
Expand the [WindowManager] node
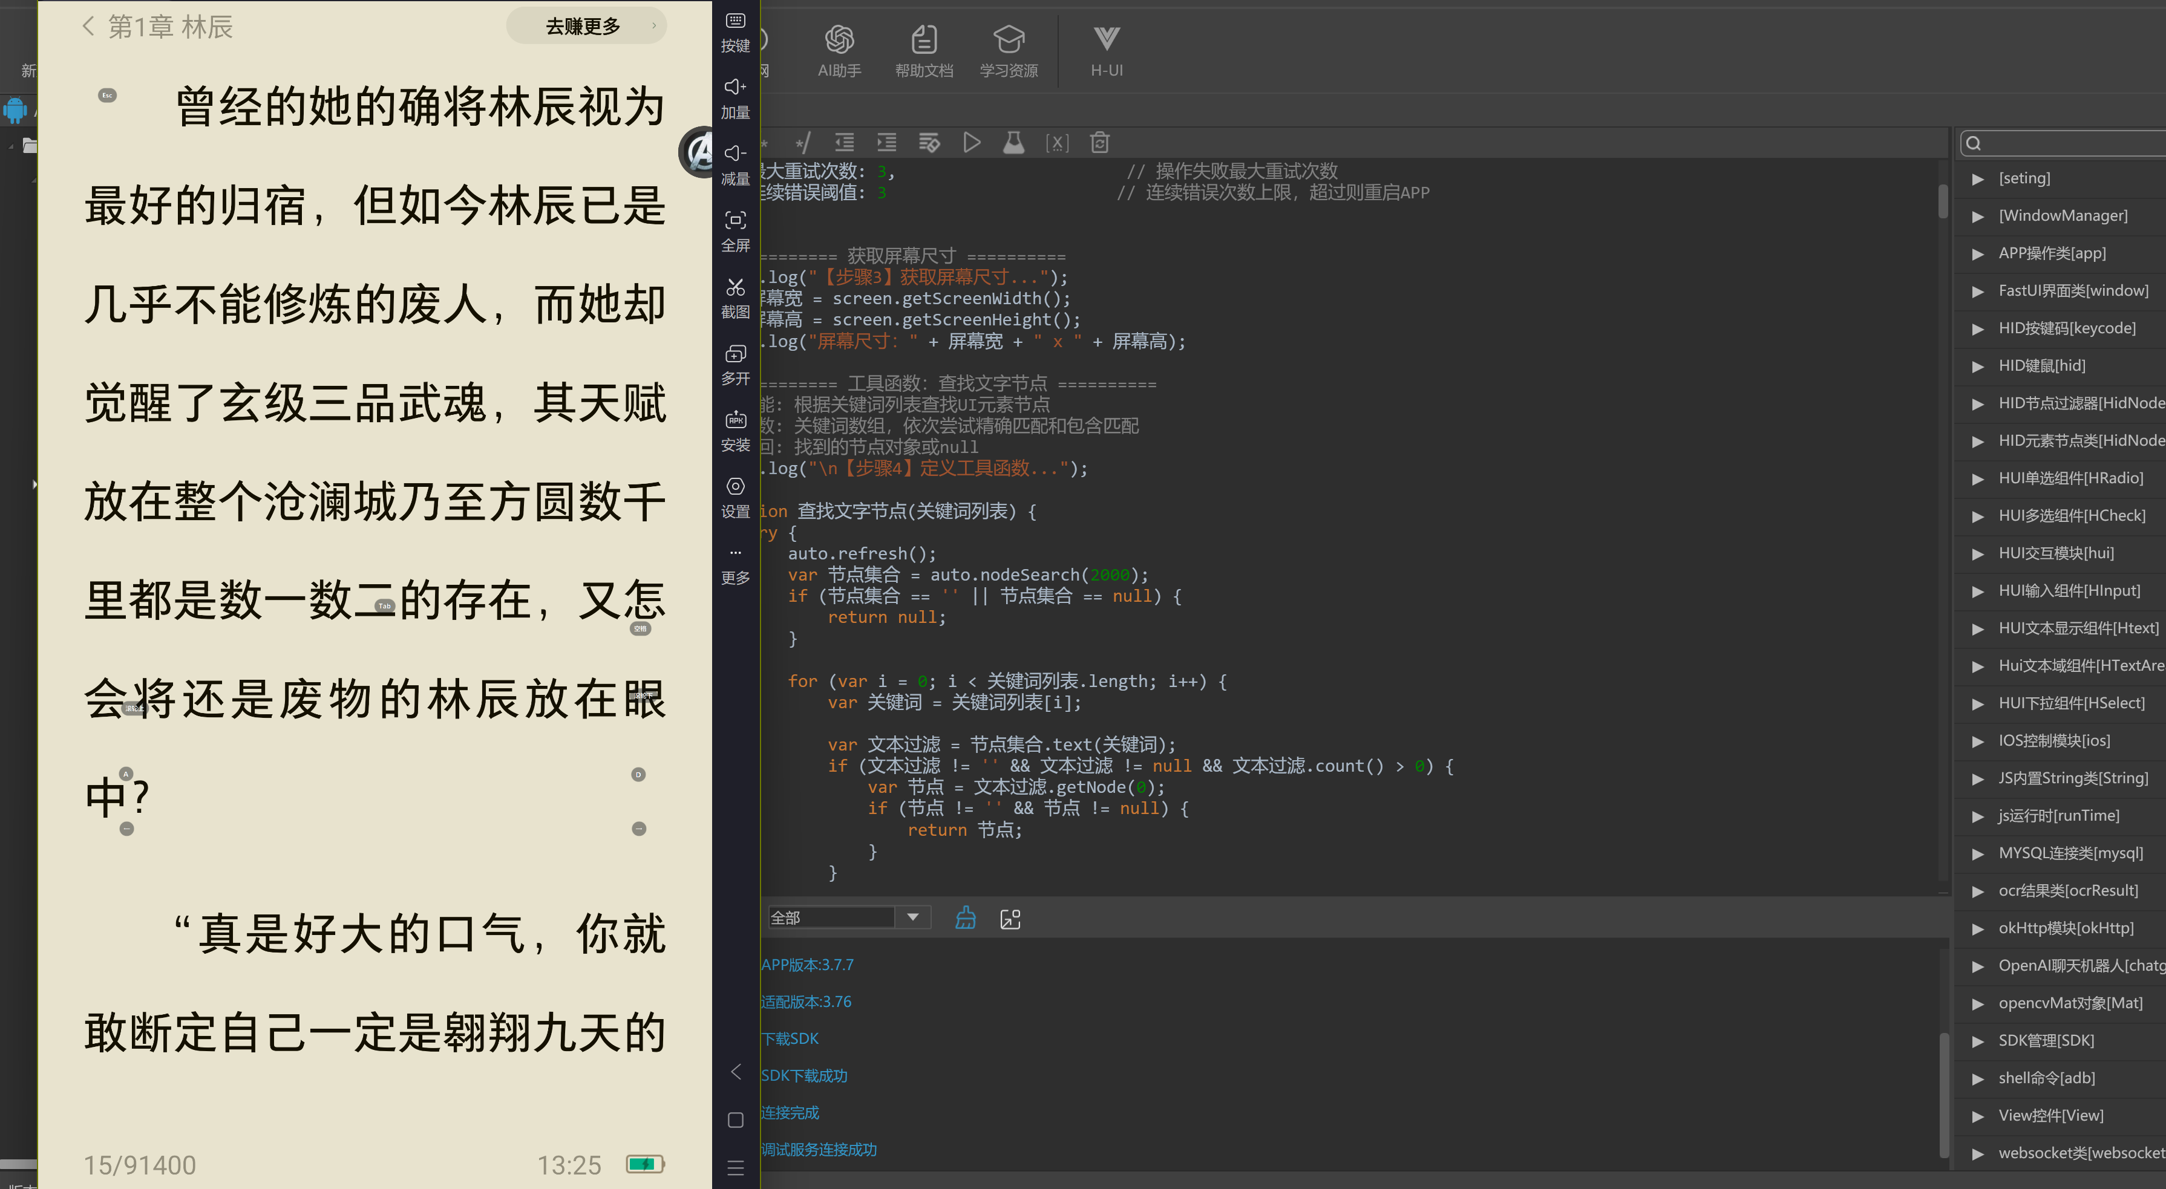[1978, 216]
